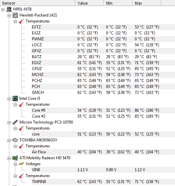Image resolution: width=175 pixels, height=186 pixels.
Task: Select the Hewlett-Packard 1421 motherboard icon
Action: (x=15, y=15)
